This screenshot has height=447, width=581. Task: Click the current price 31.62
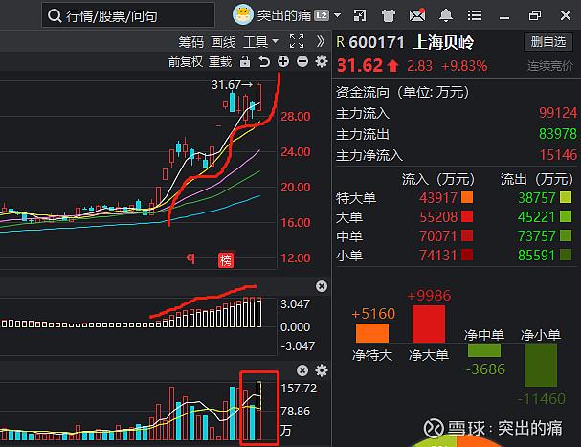(x=360, y=66)
